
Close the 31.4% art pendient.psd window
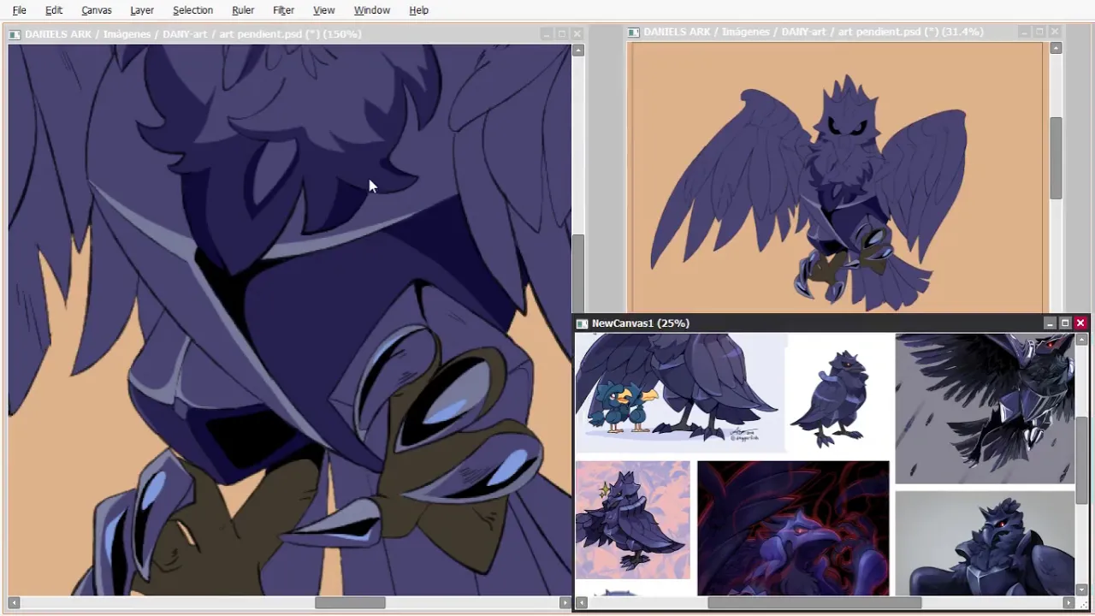click(1055, 31)
